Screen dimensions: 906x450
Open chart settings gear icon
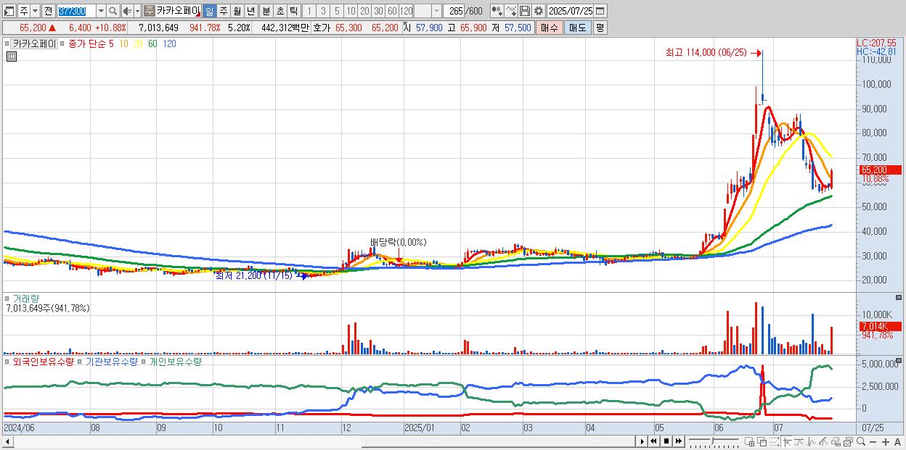(538, 11)
